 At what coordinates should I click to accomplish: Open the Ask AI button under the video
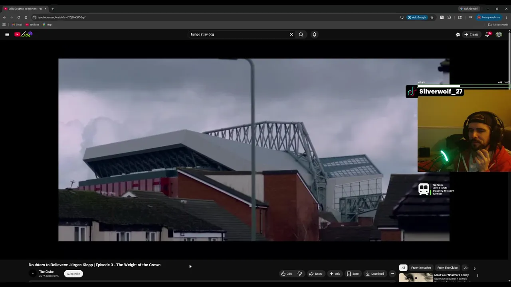pyautogui.click(x=335, y=273)
